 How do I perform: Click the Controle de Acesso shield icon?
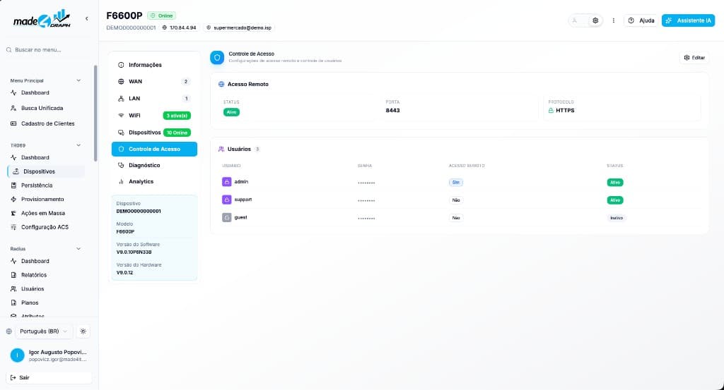click(217, 57)
